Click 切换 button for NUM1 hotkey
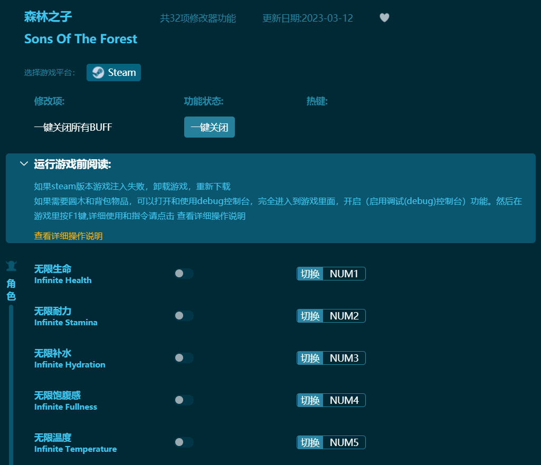The height and width of the screenshot is (465, 541). pos(310,274)
